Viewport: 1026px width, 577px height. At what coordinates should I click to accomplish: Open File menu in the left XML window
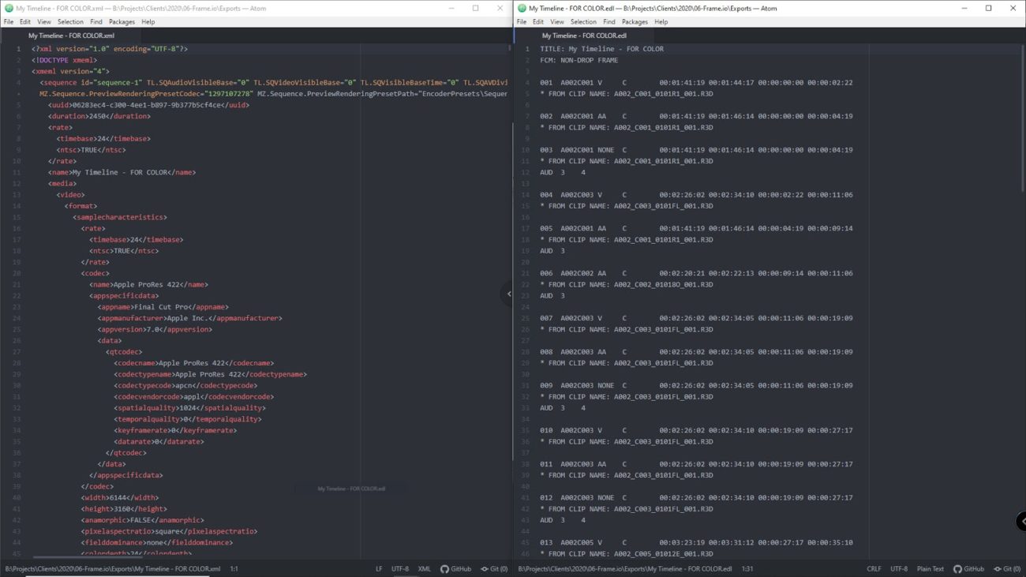click(x=9, y=22)
